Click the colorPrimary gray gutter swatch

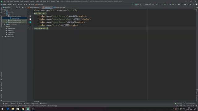click(30, 16)
